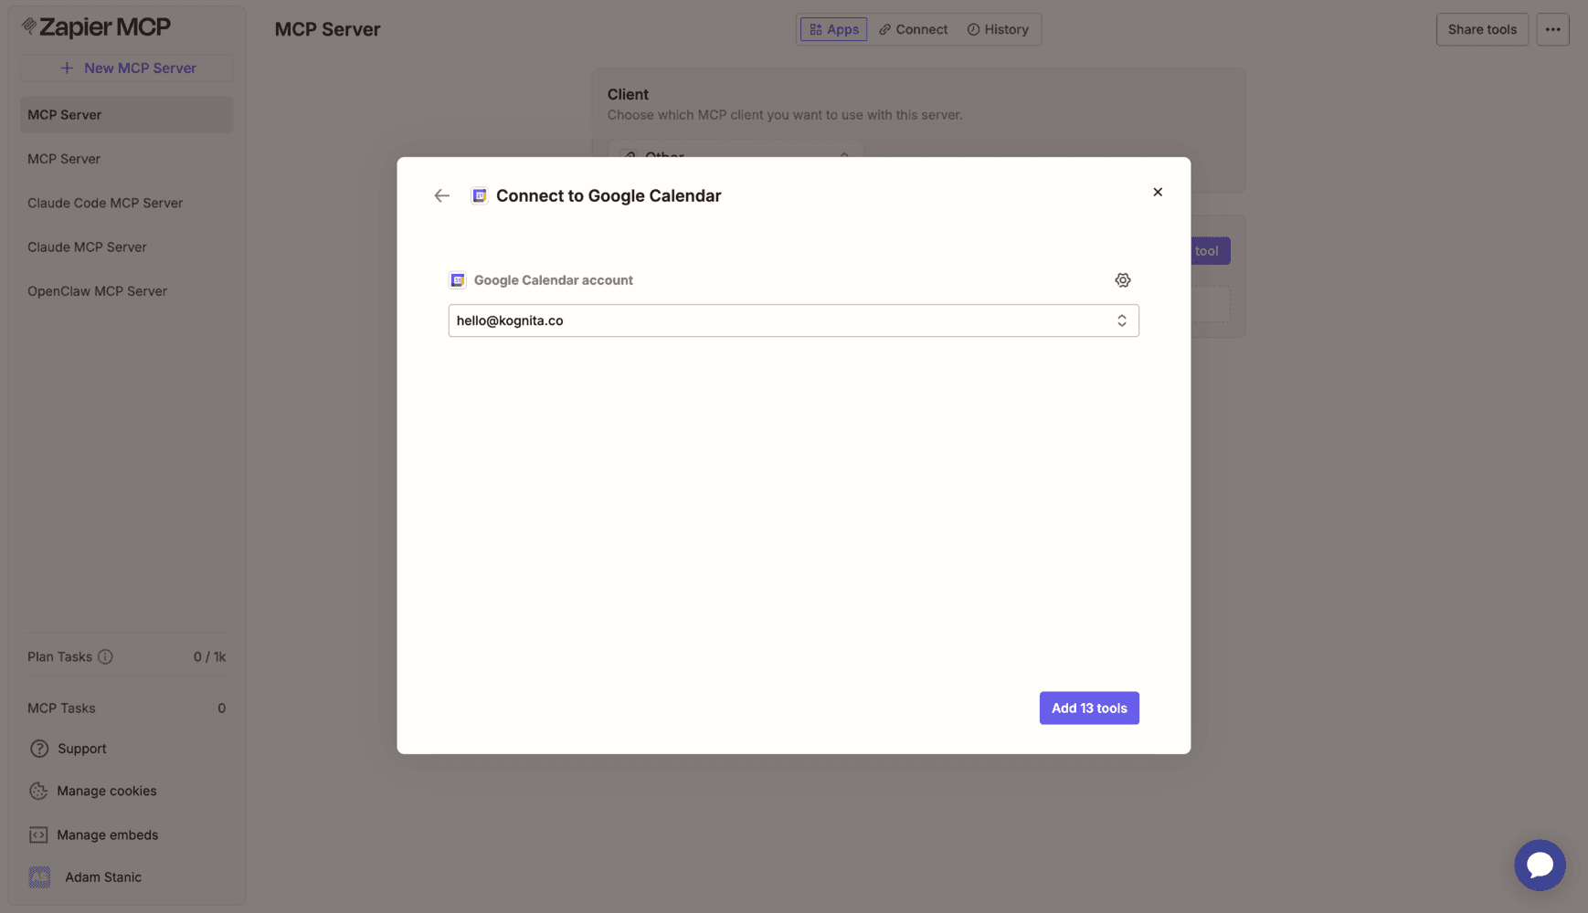
Task: Click the Manage cookies cookie icon
Action: coord(38,791)
